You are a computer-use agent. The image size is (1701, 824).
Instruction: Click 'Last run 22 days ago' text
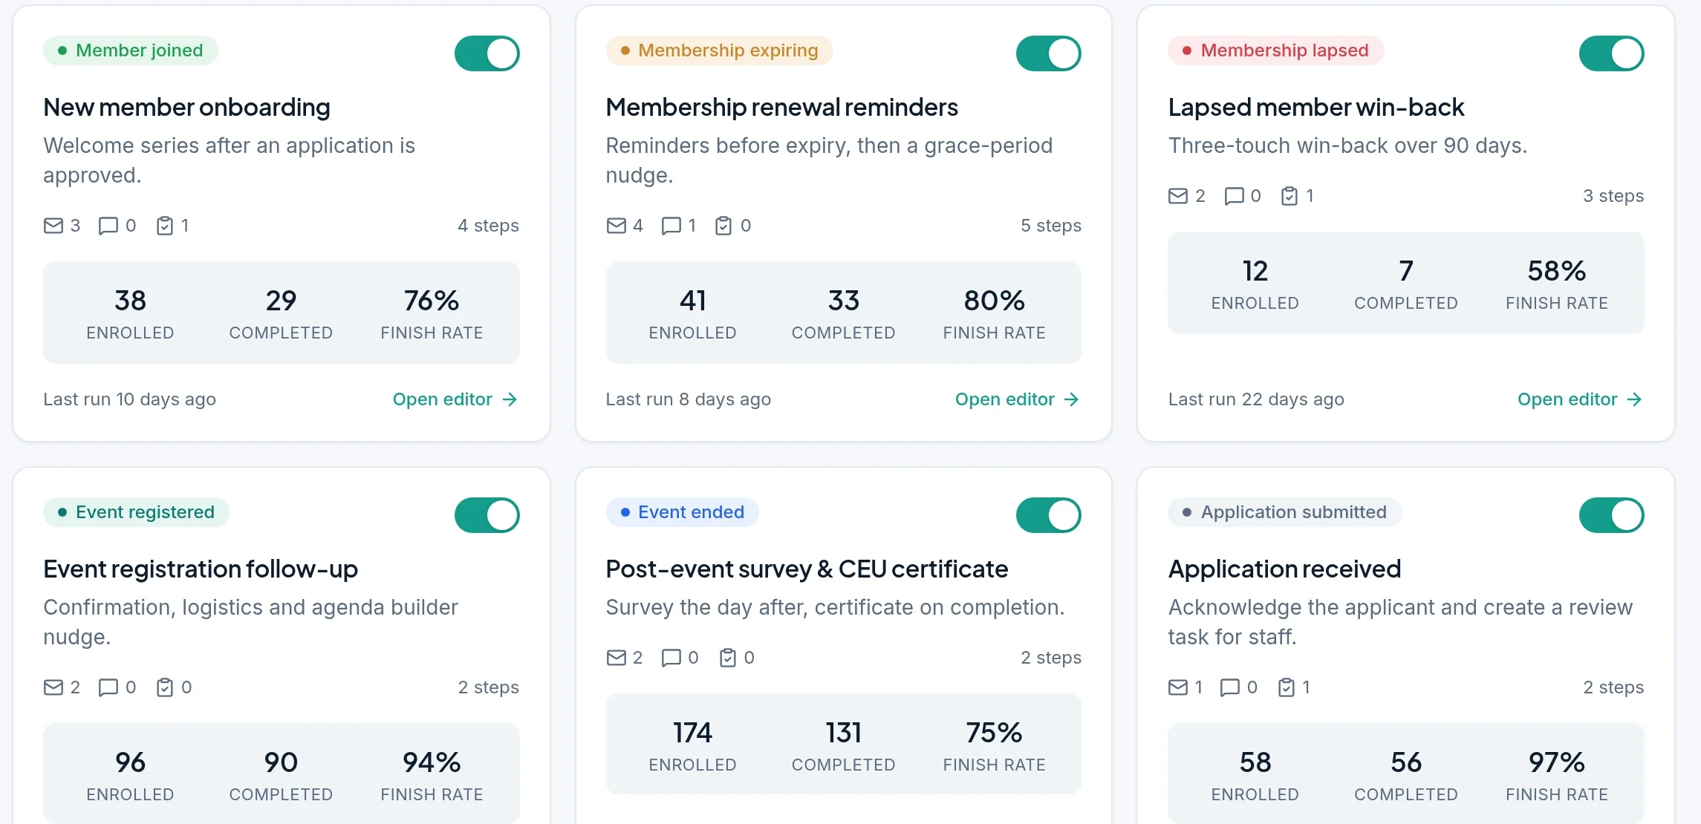tap(1256, 399)
